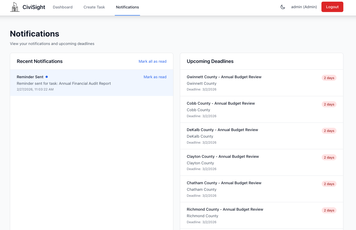
Task: Toggle the theme switcher in the header
Action: point(283,7)
